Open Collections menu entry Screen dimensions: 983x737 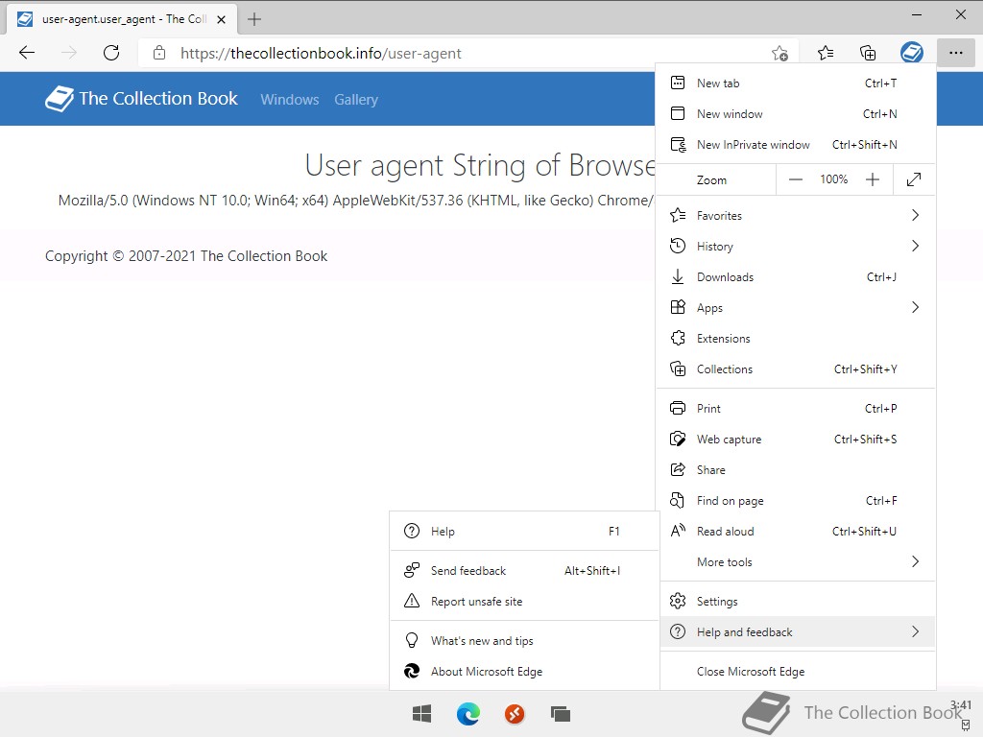[796, 368]
